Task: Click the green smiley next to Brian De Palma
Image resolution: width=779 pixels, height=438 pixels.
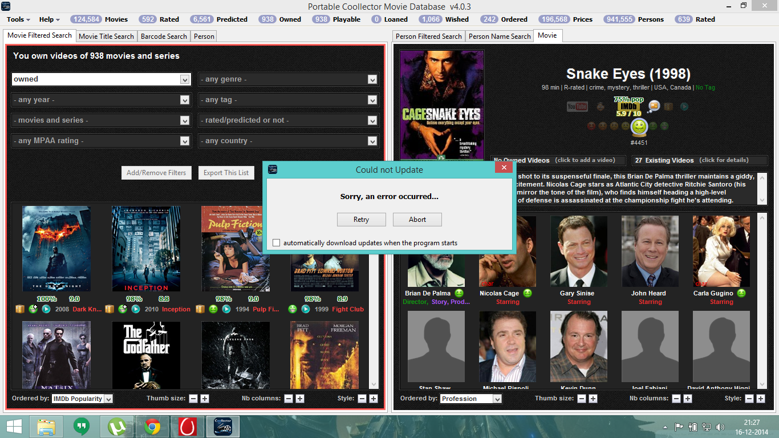Action: tap(460, 293)
